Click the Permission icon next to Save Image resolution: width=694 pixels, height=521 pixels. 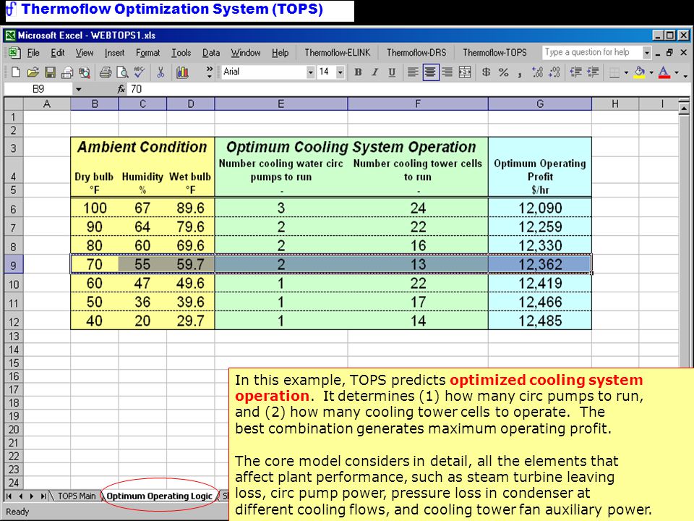tap(67, 72)
